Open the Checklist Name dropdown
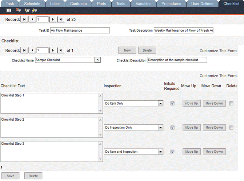Screen dimensions: 244x181 [x=97, y=60]
